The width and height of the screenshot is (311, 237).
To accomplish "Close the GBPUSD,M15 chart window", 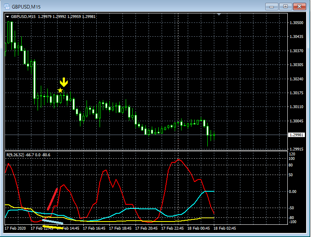I will [299, 7].
